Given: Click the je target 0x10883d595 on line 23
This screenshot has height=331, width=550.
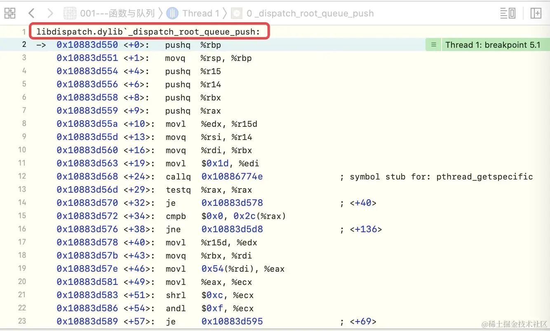Looking at the screenshot, I should pyautogui.click(x=232, y=322).
